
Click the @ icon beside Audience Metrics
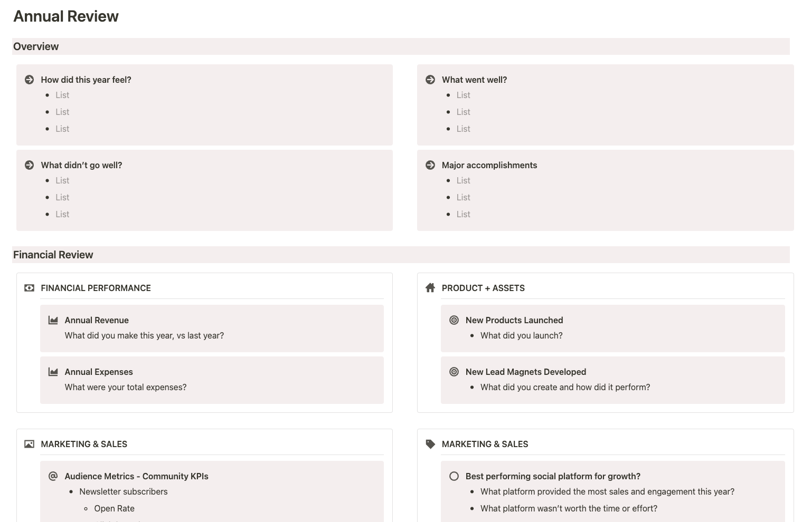coord(53,476)
